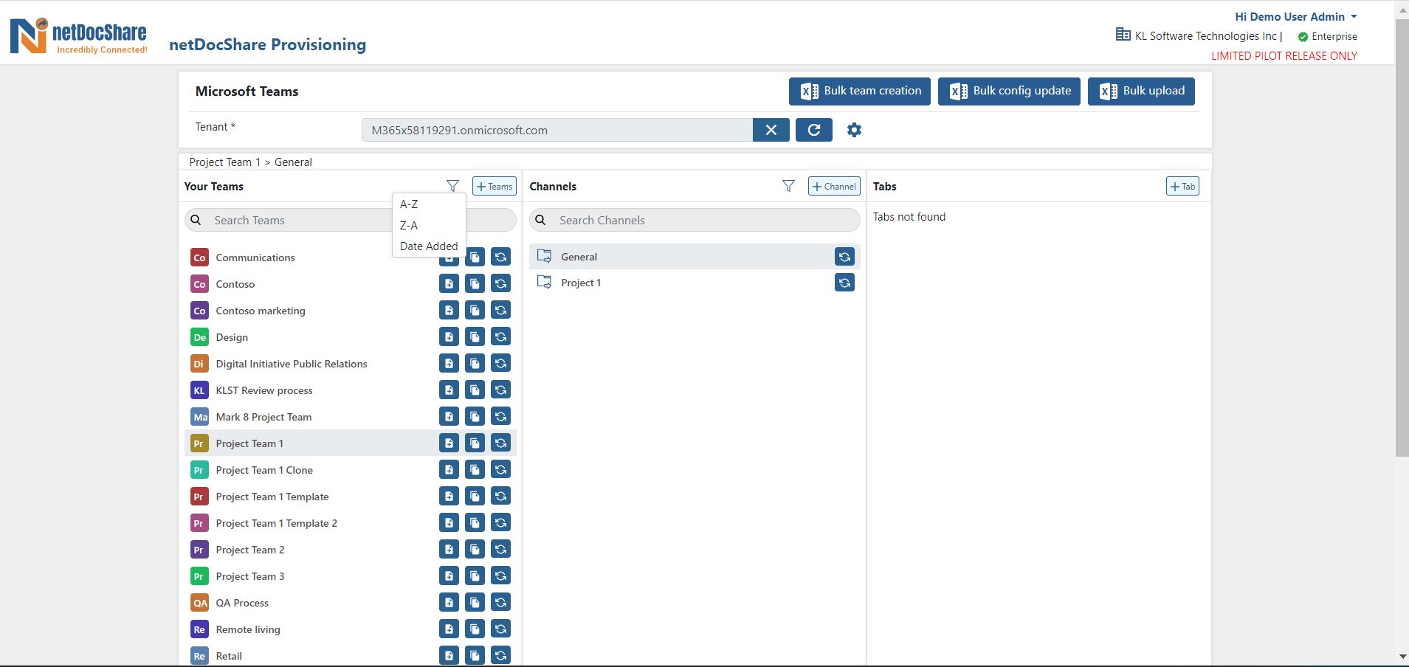Open tenant settings gear icon
Image resolution: width=1409 pixels, height=667 pixels.
click(x=854, y=130)
